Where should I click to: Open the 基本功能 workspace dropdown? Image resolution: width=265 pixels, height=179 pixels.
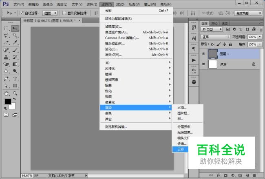pyautogui.click(x=248, y=13)
